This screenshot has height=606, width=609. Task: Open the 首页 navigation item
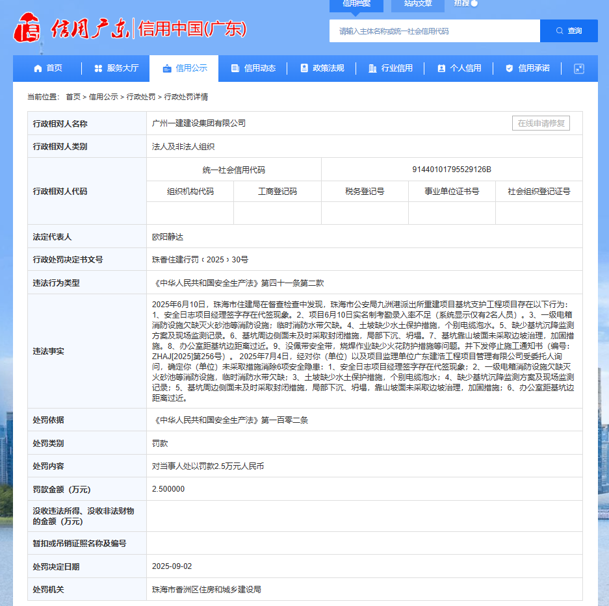(48, 68)
